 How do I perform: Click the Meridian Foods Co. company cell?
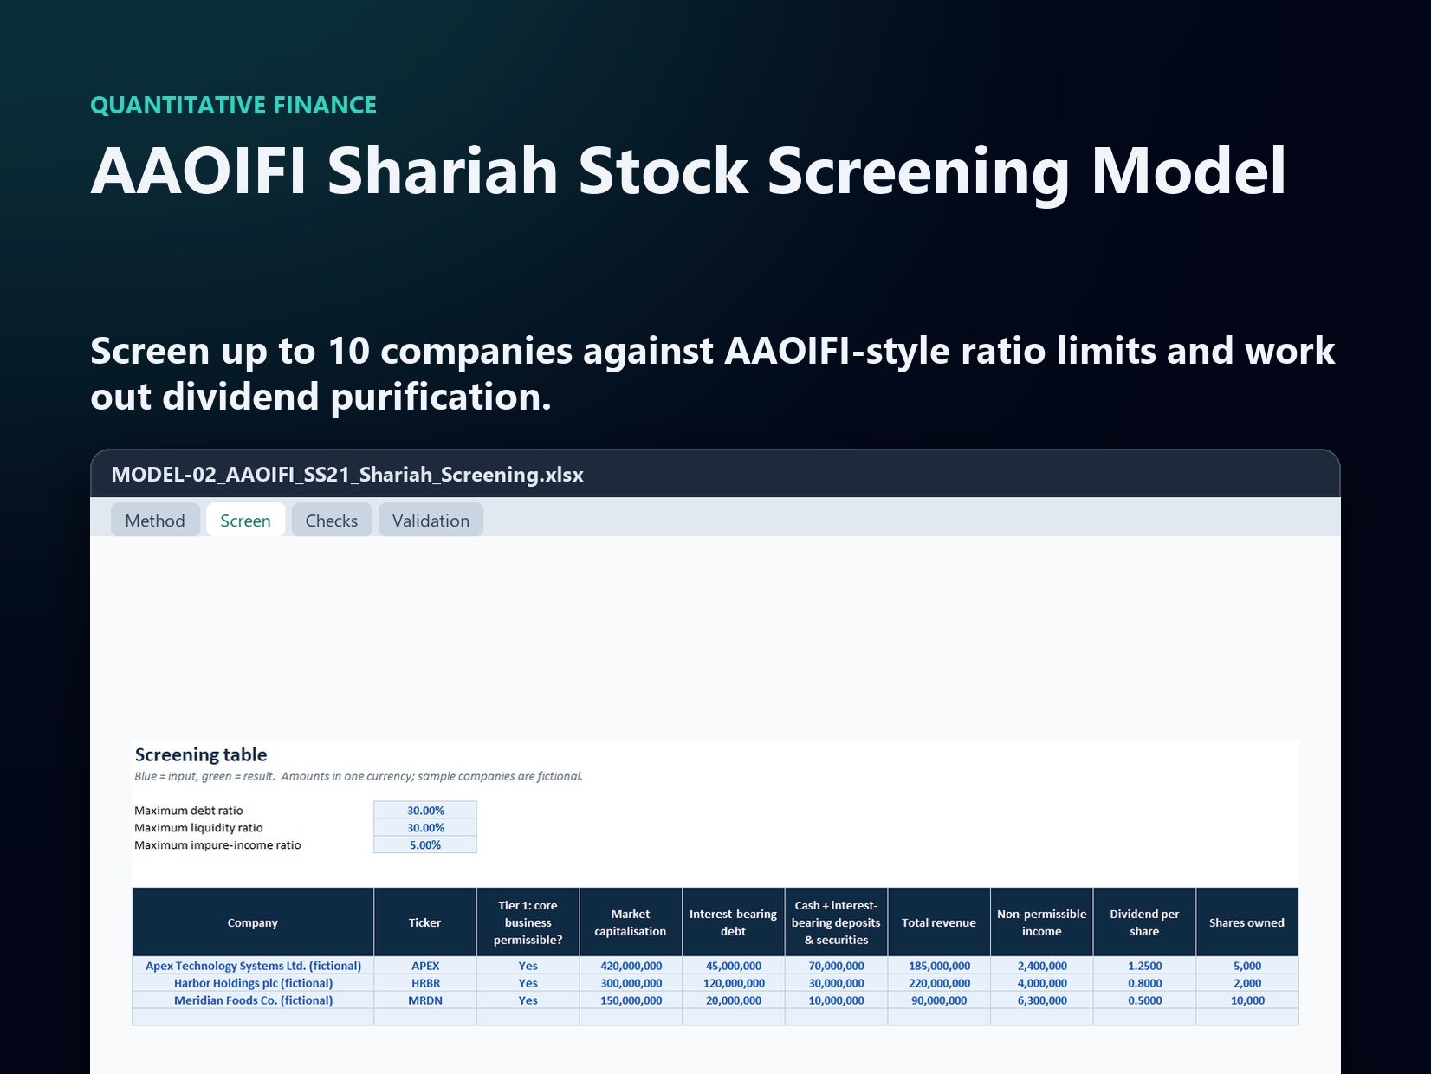(253, 1000)
